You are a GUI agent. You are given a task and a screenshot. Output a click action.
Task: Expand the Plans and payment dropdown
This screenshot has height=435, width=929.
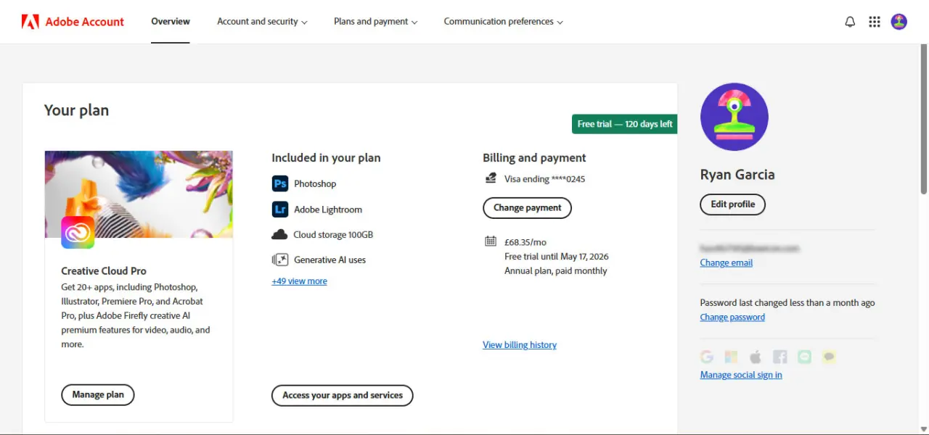376,22
